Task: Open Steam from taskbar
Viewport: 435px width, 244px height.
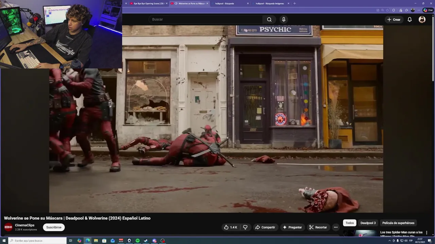Action: (145, 241)
